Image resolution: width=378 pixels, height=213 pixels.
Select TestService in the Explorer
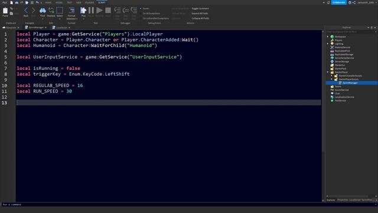pyautogui.click(x=340, y=101)
